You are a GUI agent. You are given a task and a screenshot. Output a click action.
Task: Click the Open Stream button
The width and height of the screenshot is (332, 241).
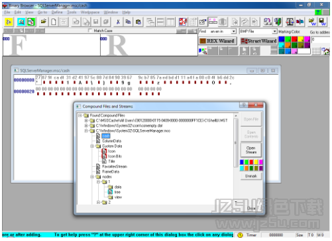coord(251,150)
